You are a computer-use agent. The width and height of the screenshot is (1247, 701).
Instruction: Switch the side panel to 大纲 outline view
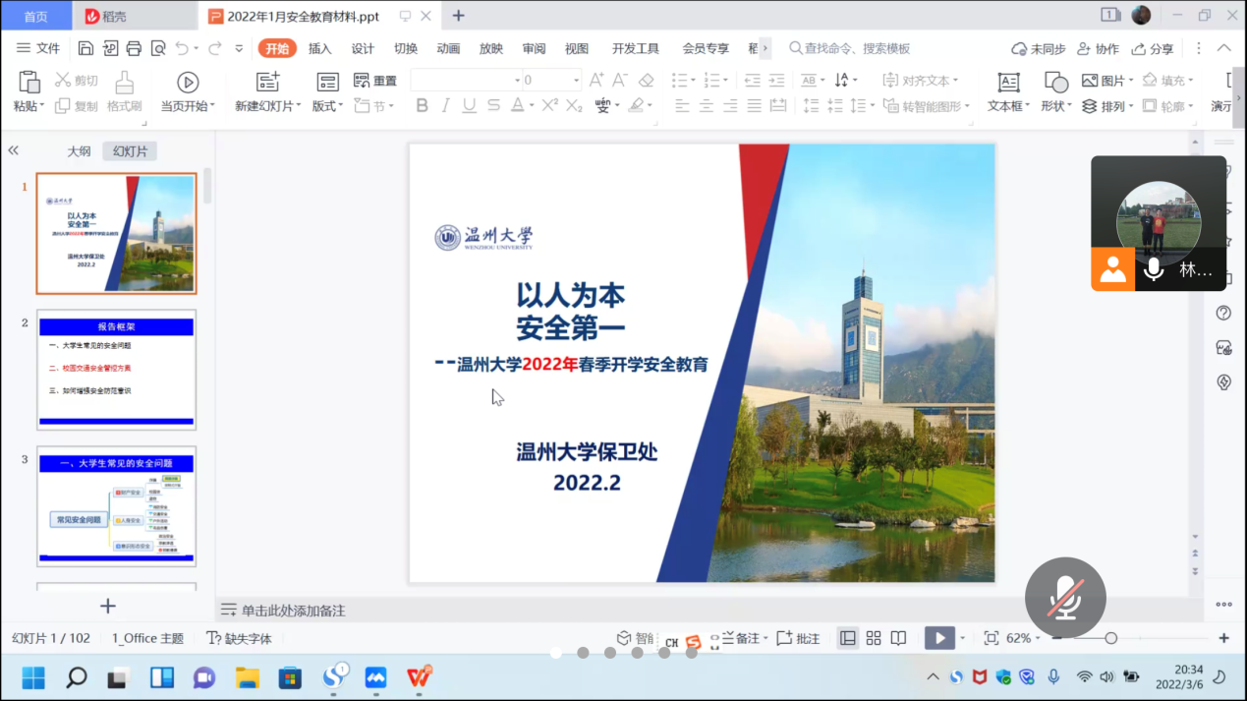tap(79, 151)
